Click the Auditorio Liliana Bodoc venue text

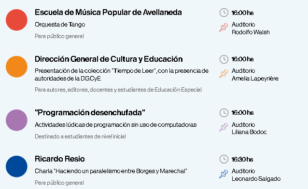tap(249, 128)
